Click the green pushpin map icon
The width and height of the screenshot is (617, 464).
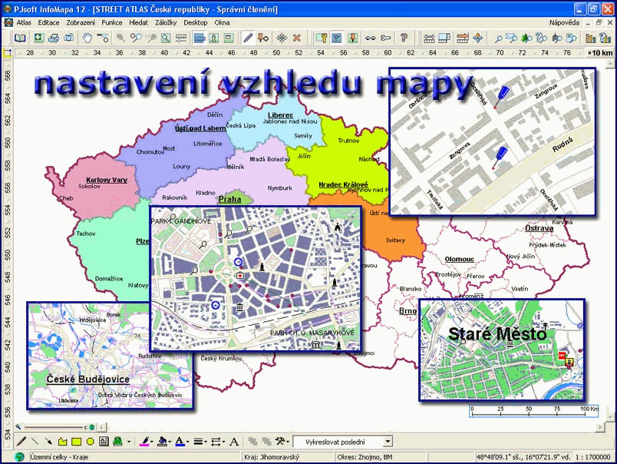tap(352, 38)
